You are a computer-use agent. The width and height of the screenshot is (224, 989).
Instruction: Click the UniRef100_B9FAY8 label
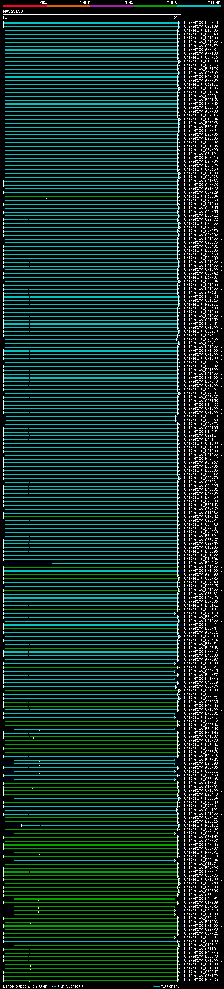click(x=201, y=123)
